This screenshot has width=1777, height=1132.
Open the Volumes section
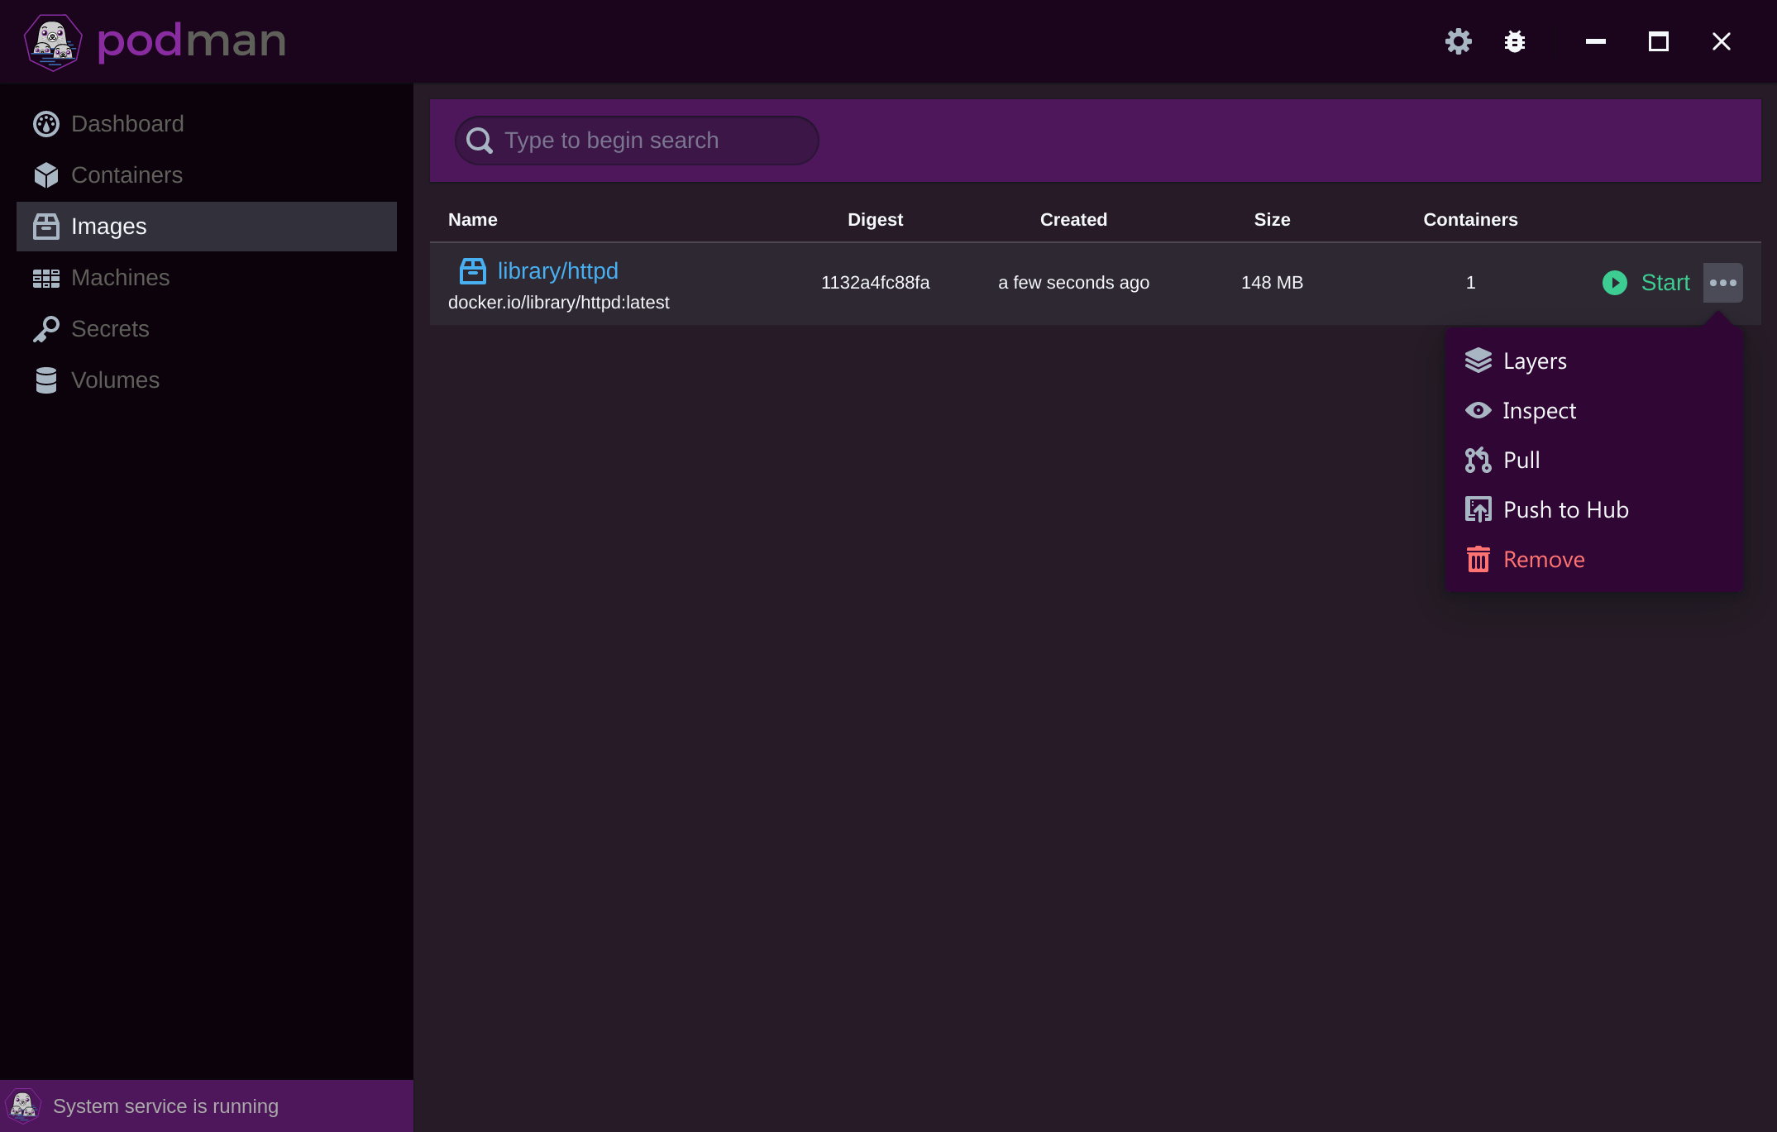click(x=207, y=380)
